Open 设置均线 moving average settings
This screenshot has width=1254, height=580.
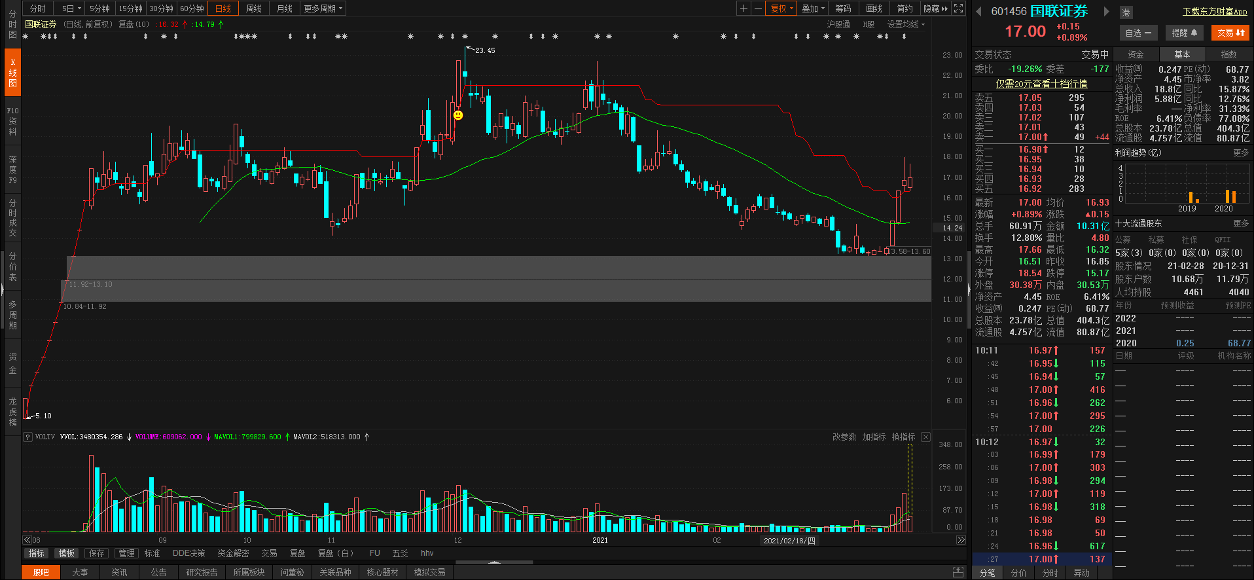click(x=906, y=24)
